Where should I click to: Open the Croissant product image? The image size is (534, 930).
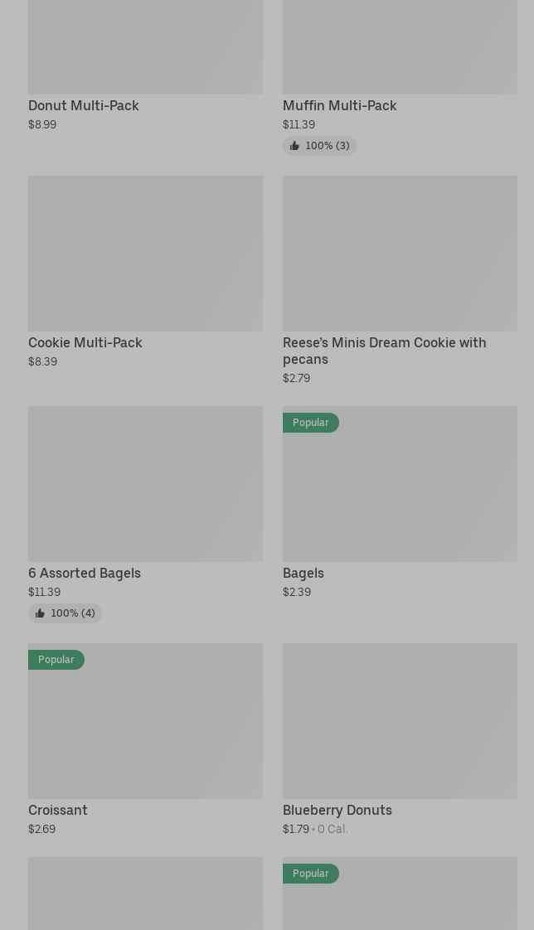pos(145,729)
